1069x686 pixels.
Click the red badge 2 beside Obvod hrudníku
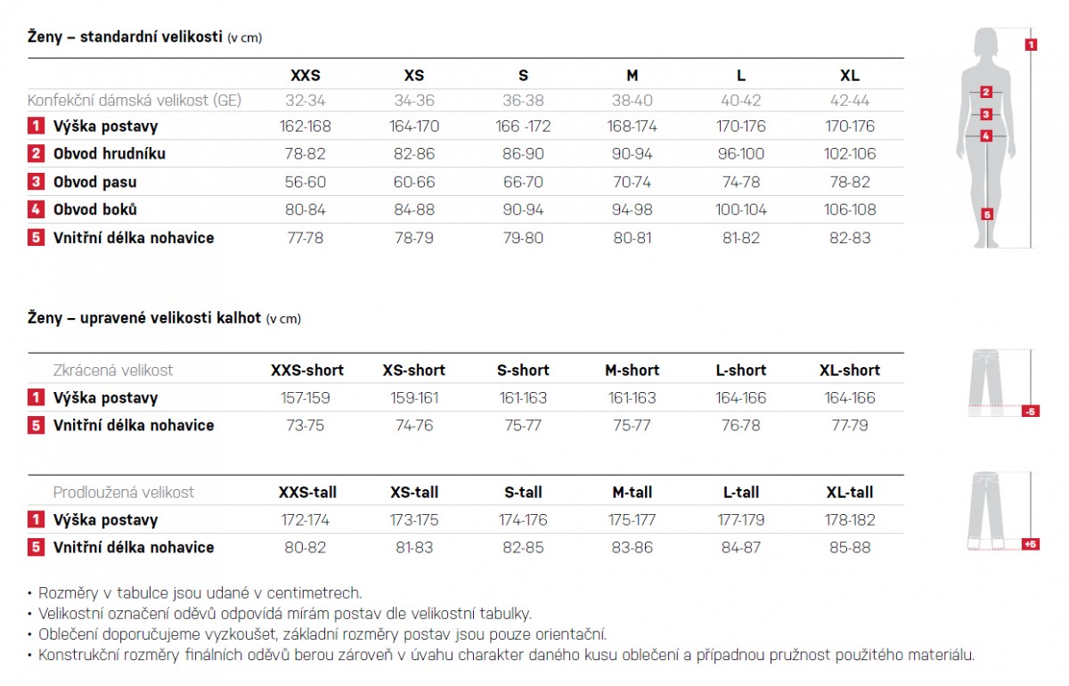[x=36, y=153]
